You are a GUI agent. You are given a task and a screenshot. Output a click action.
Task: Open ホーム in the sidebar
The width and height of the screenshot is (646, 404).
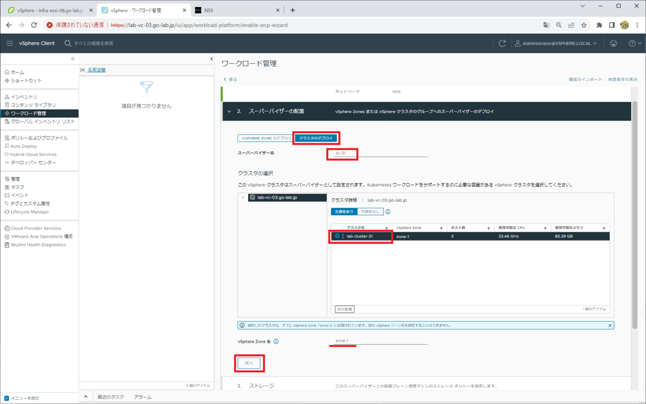pos(17,72)
